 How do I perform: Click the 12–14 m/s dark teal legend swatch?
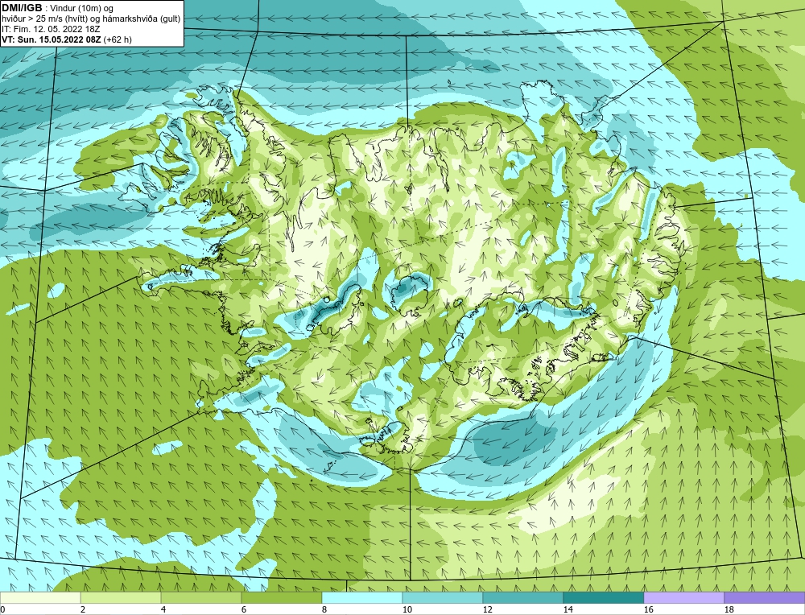(522, 597)
